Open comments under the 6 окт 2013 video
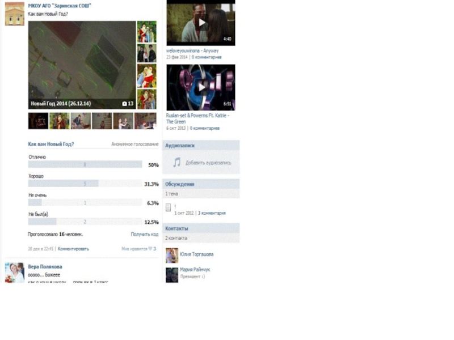Viewport: 454px width, 340px height. coord(205,128)
